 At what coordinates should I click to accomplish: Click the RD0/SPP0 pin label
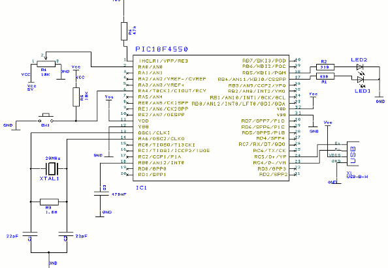pyautogui.click(x=152, y=169)
